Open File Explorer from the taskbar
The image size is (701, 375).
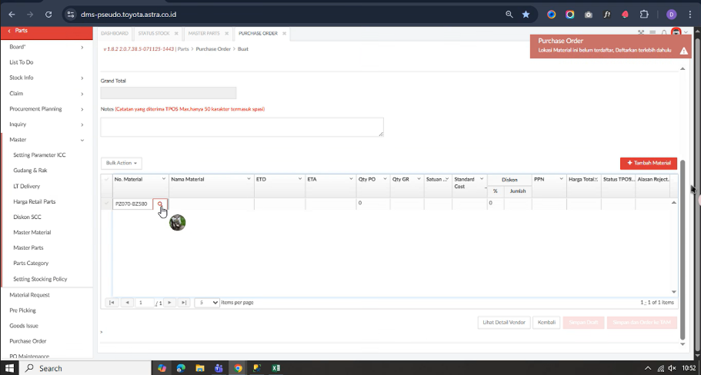pyautogui.click(x=199, y=368)
